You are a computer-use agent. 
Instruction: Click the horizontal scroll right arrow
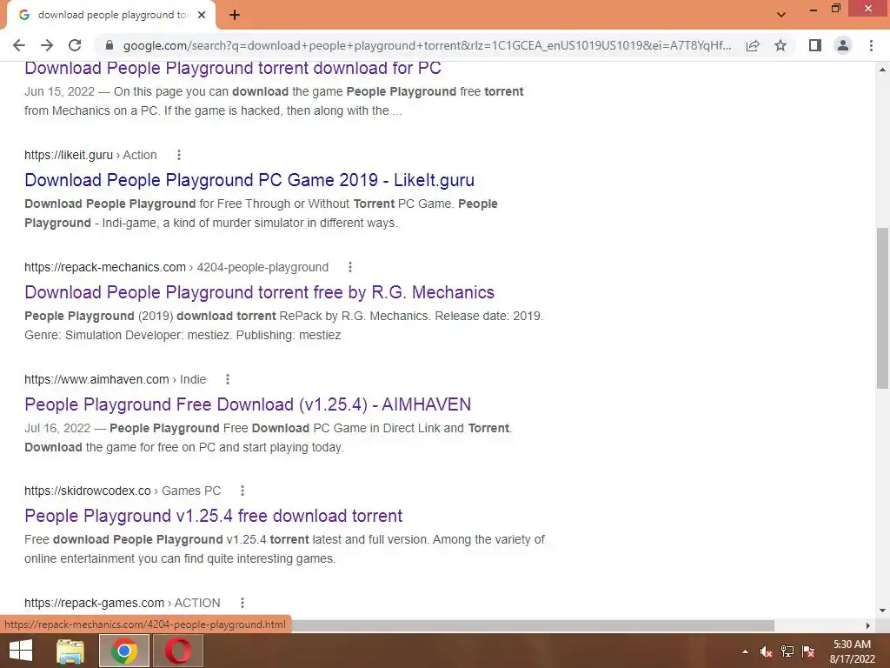click(868, 625)
